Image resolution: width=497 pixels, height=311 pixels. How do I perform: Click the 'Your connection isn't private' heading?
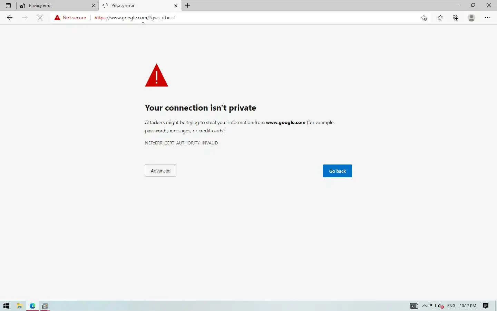point(201,108)
